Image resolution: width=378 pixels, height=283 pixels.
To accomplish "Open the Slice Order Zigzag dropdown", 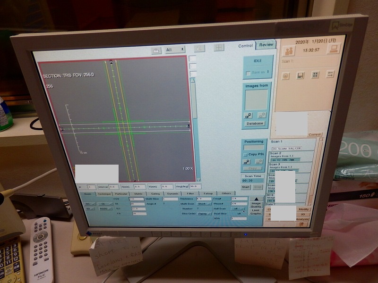I will 204,214.
